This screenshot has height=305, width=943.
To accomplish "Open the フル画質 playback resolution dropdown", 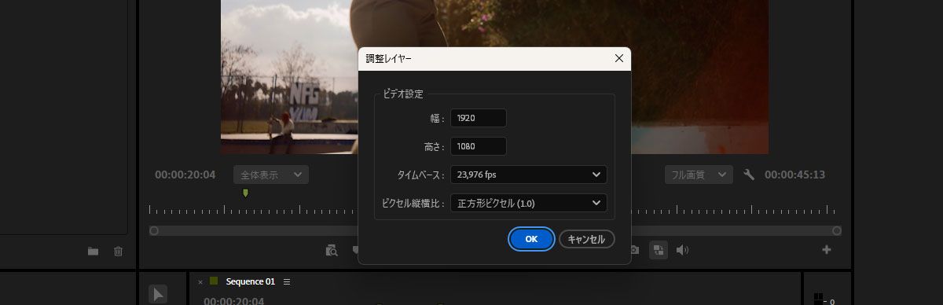I will coord(699,175).
